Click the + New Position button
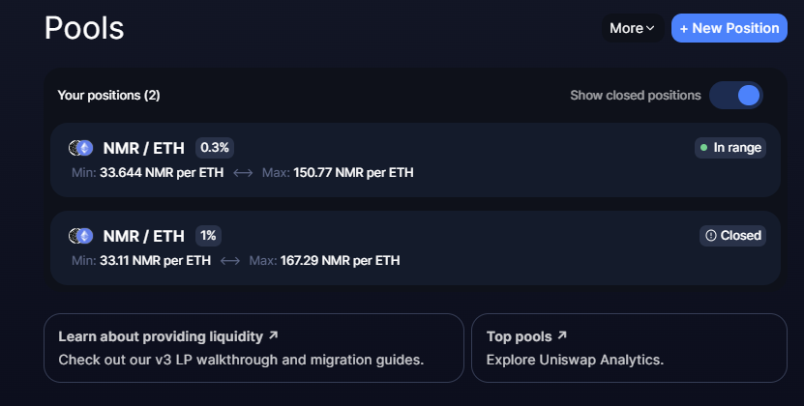The width and height of the screenshot is (804, 406). tap(730, 28)
